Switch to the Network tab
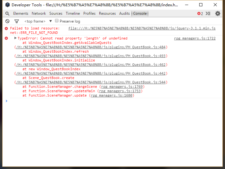Viewport: 225px width, 169px height. coord(39,13)
